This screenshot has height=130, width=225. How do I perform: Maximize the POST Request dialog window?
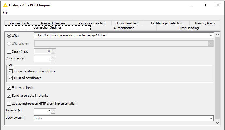click(204, 5)
